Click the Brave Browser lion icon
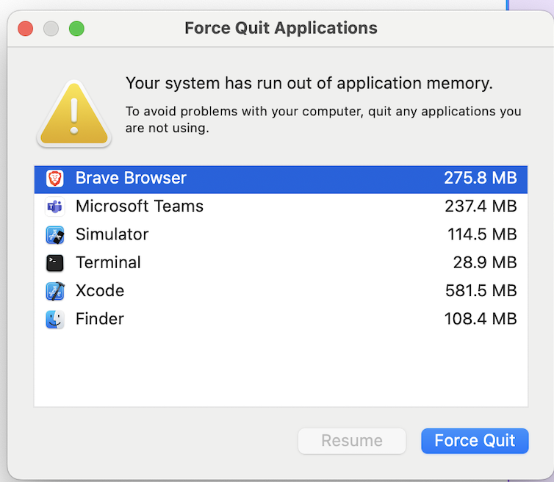554x482 pixels. point(55,179)
